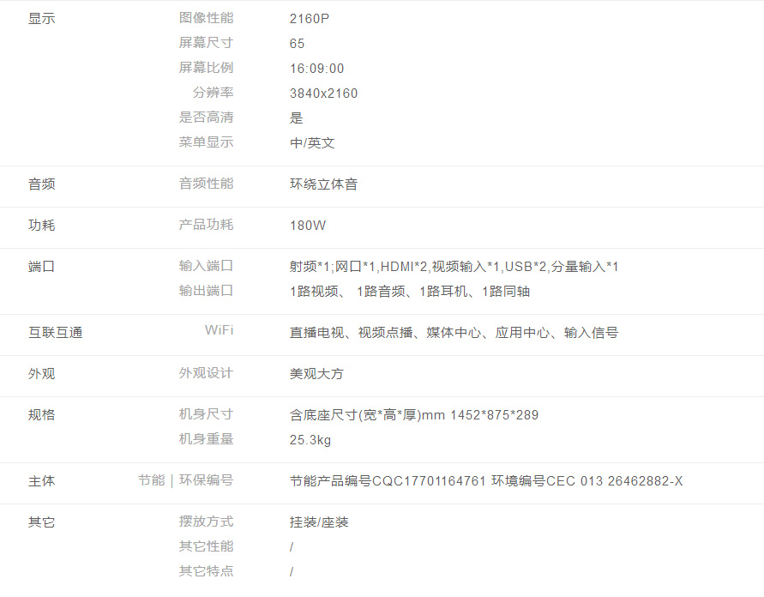Select the 16:09:00 screen ratio value
Viewport: 764px width, 597px height.
tap(316, 69)
